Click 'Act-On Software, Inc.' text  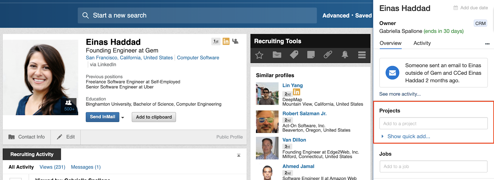(x=304, y=126)
